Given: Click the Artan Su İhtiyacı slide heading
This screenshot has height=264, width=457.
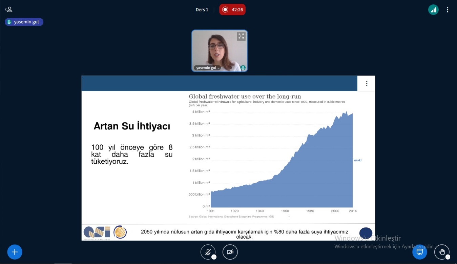Looking at the screenshot, I should pos(132,126).
